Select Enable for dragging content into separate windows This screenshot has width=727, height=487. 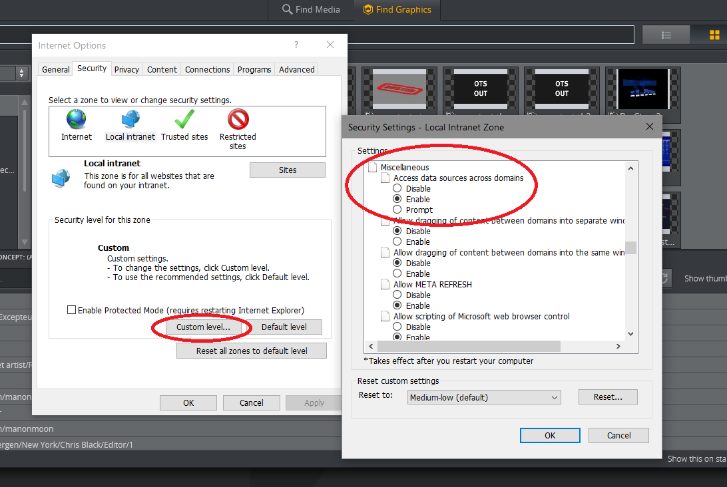pos(397,242)
